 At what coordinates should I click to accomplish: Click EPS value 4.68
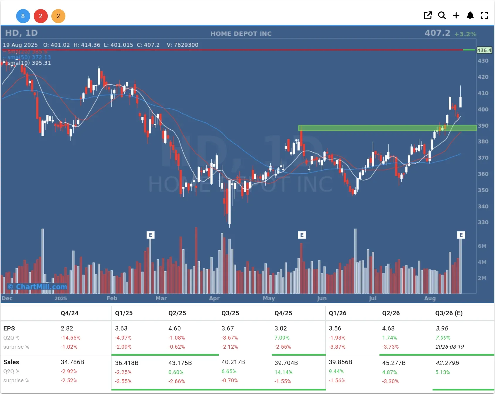click(388, 328)
